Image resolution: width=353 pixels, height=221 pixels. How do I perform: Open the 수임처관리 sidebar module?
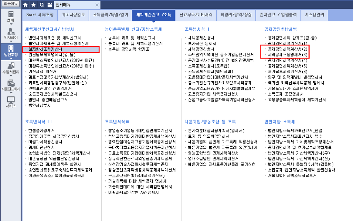pyautogui.click(x=11, y=68)
